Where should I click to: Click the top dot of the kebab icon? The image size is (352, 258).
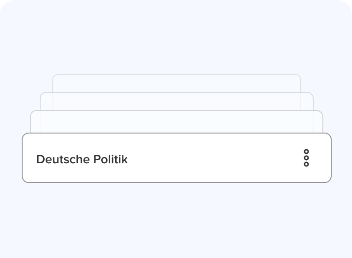(306, 152)
